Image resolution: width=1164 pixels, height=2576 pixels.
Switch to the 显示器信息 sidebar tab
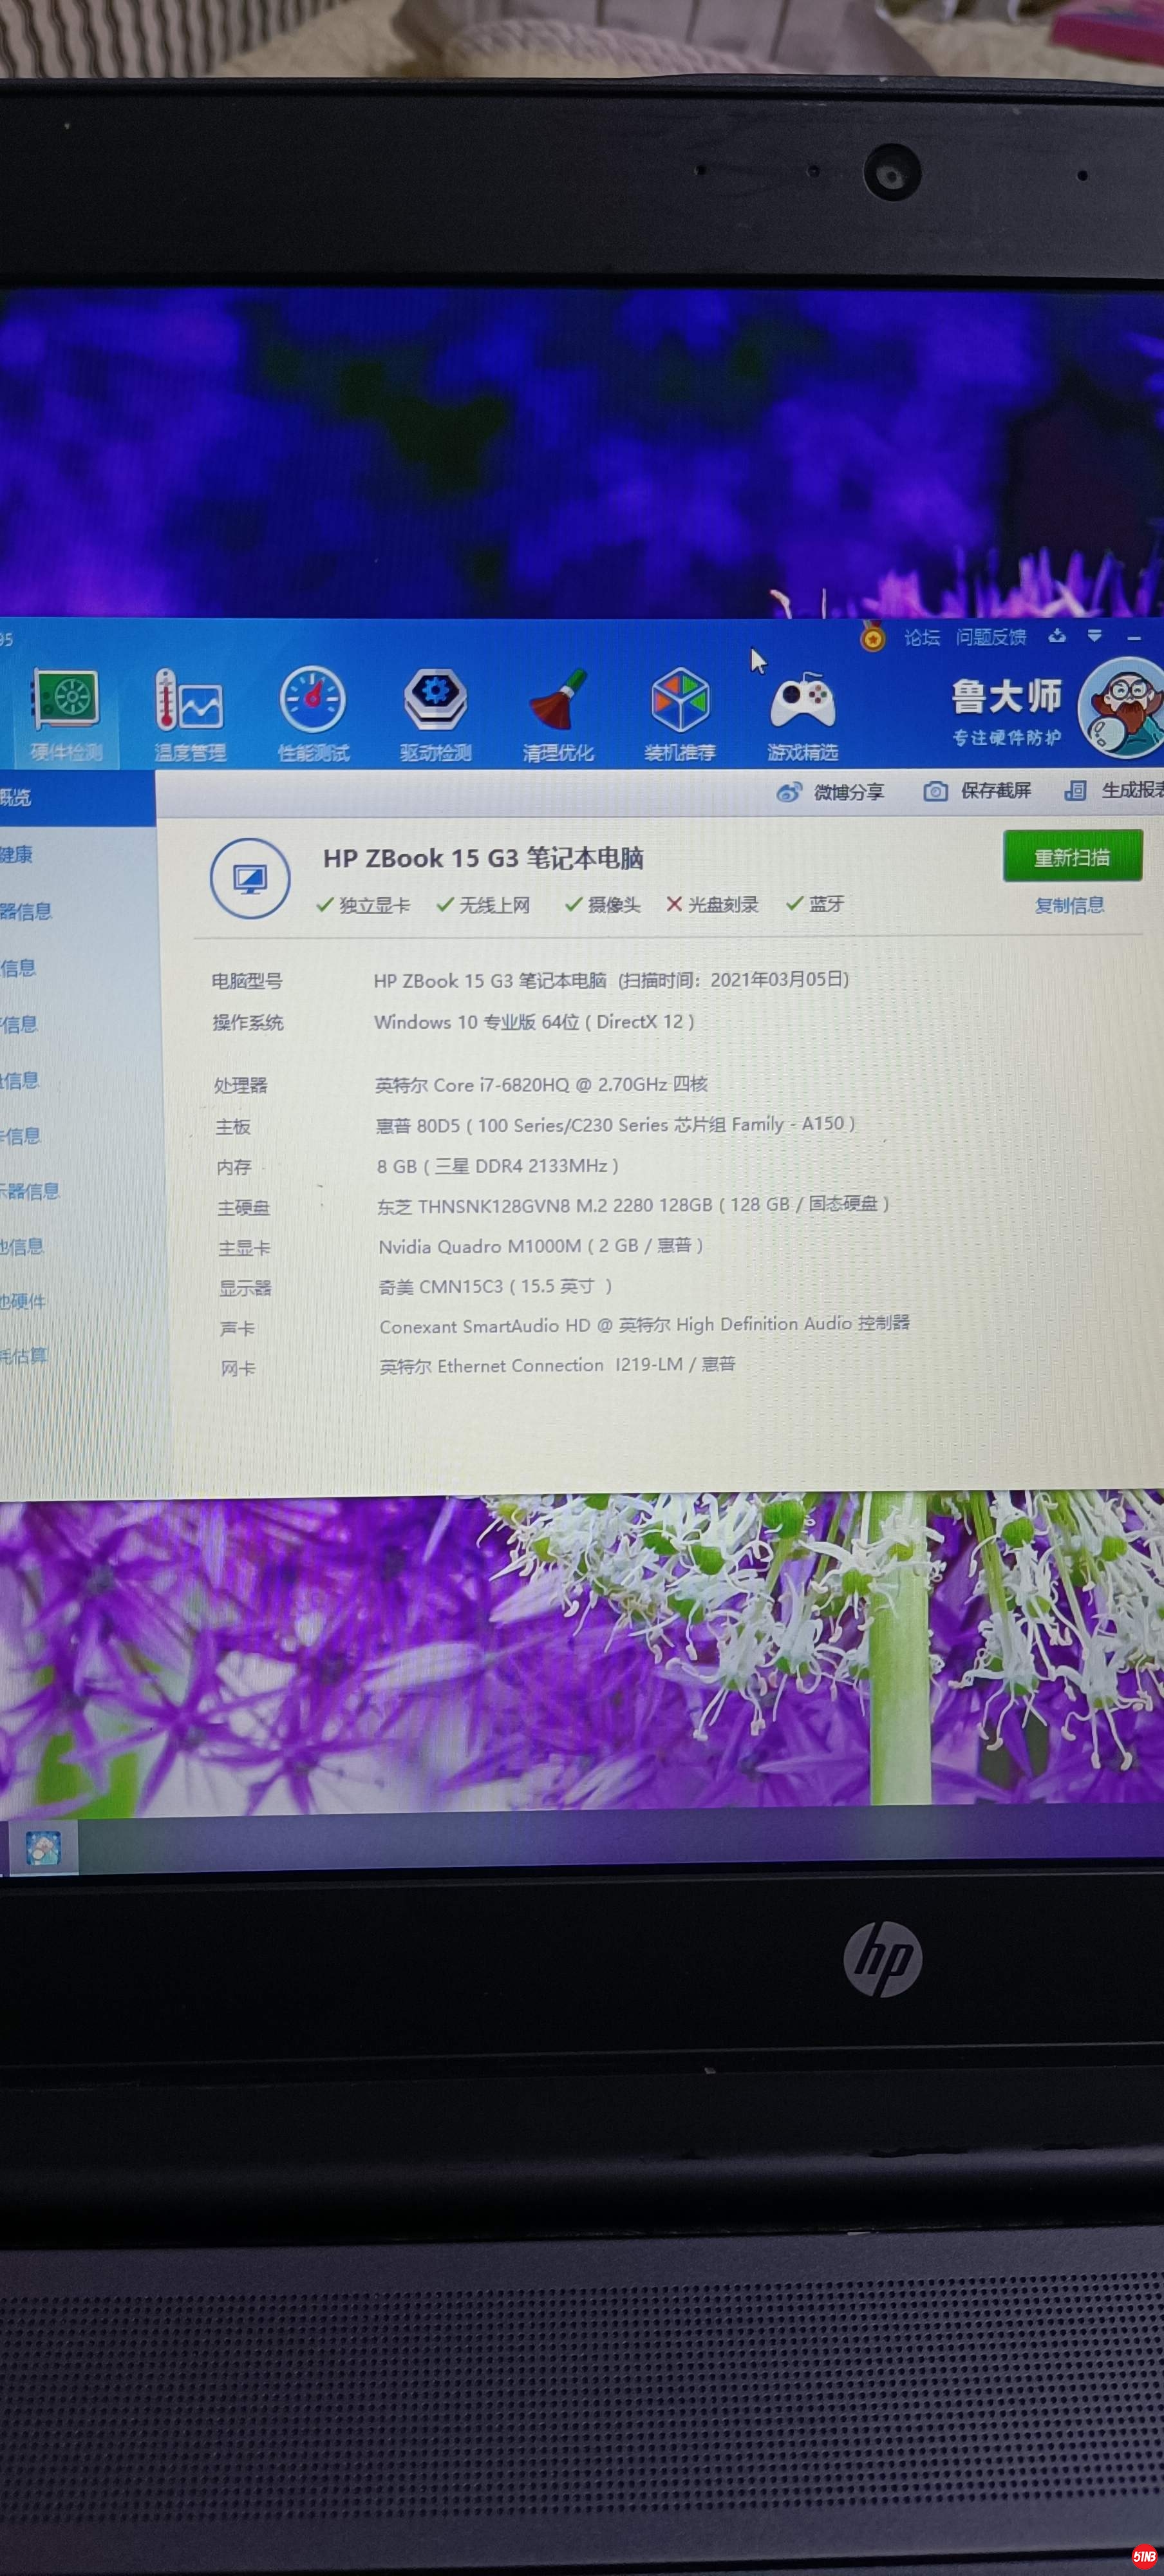(x=30, y=1191)
